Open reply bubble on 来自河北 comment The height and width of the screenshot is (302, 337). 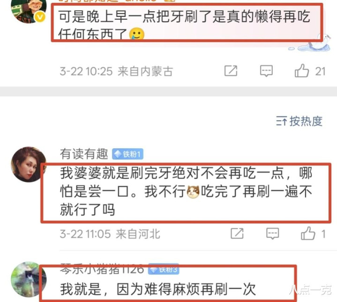tap(272, 233)
